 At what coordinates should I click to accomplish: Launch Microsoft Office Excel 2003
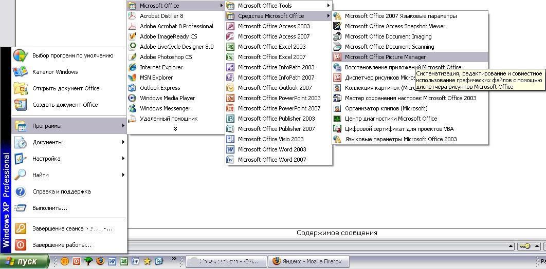[x=279, y=47]
